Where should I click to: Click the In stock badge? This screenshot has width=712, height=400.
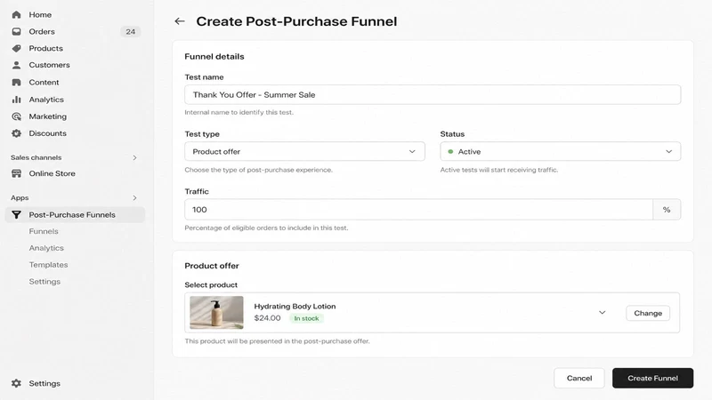pyautogui.click(x=306, y=318)
